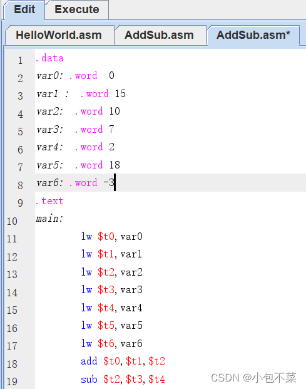Click line number 8 in the gutter
Image resolution: width=306 pixels, height=389 pixels.
[x=20, y=185]
